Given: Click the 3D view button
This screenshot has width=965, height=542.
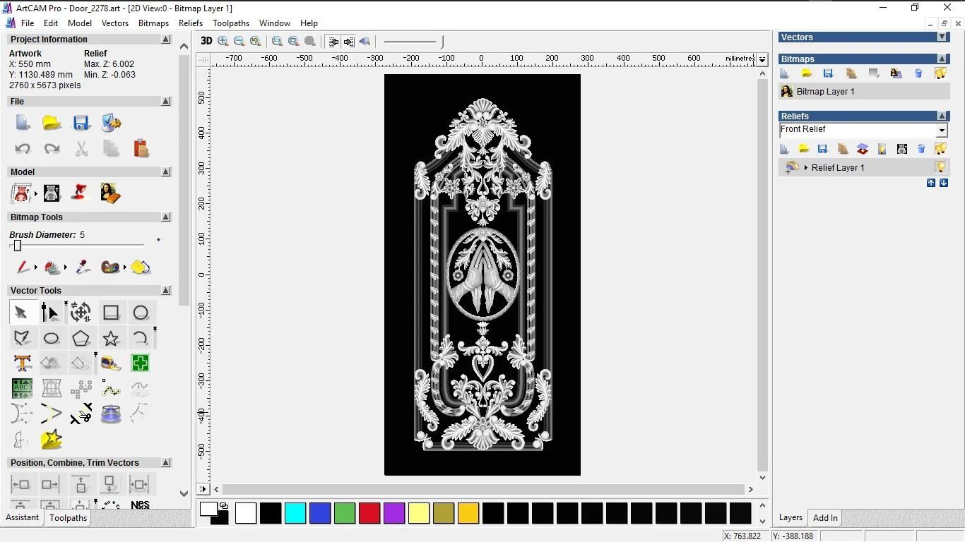Looking at the screenshot, I should pyautogui.click(x=206, y=41).
